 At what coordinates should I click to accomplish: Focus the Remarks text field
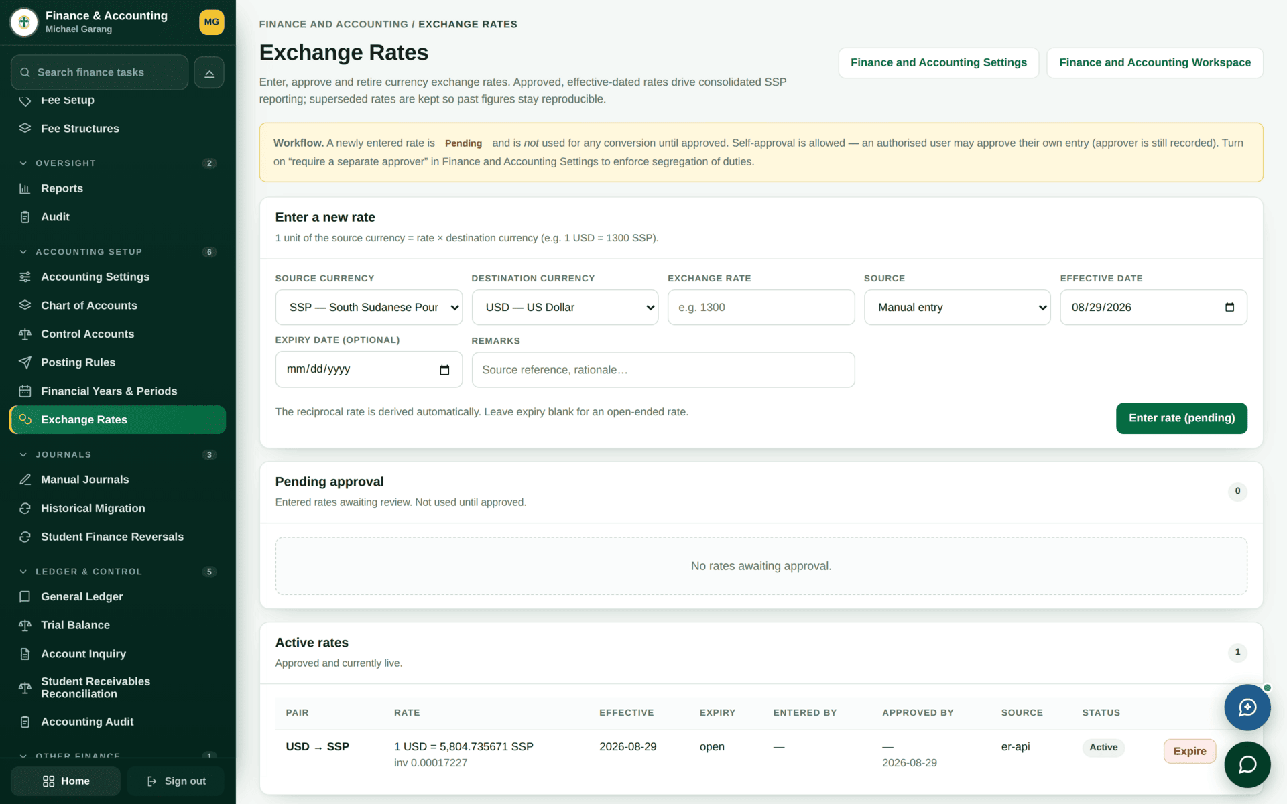point(663,370)
